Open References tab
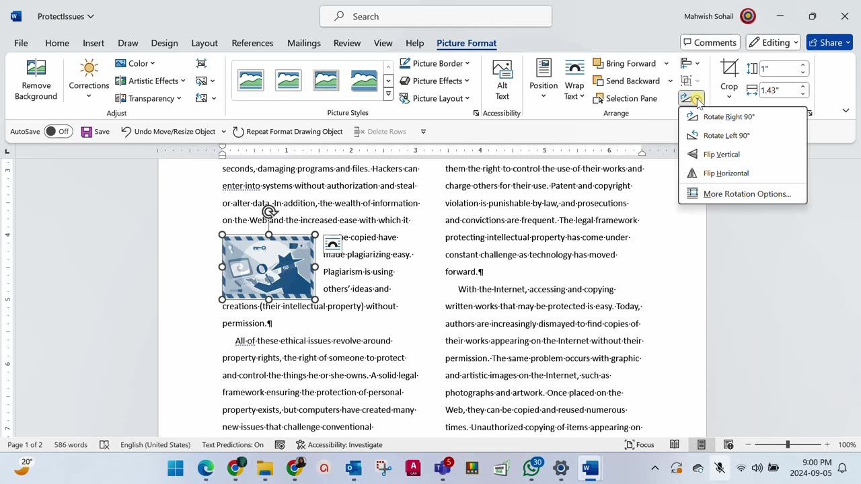Viewport: 861px width, 484px height. [x=252, y=43]
